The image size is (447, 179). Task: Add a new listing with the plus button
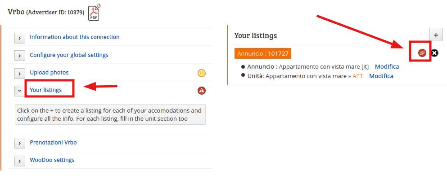(436, 35)
